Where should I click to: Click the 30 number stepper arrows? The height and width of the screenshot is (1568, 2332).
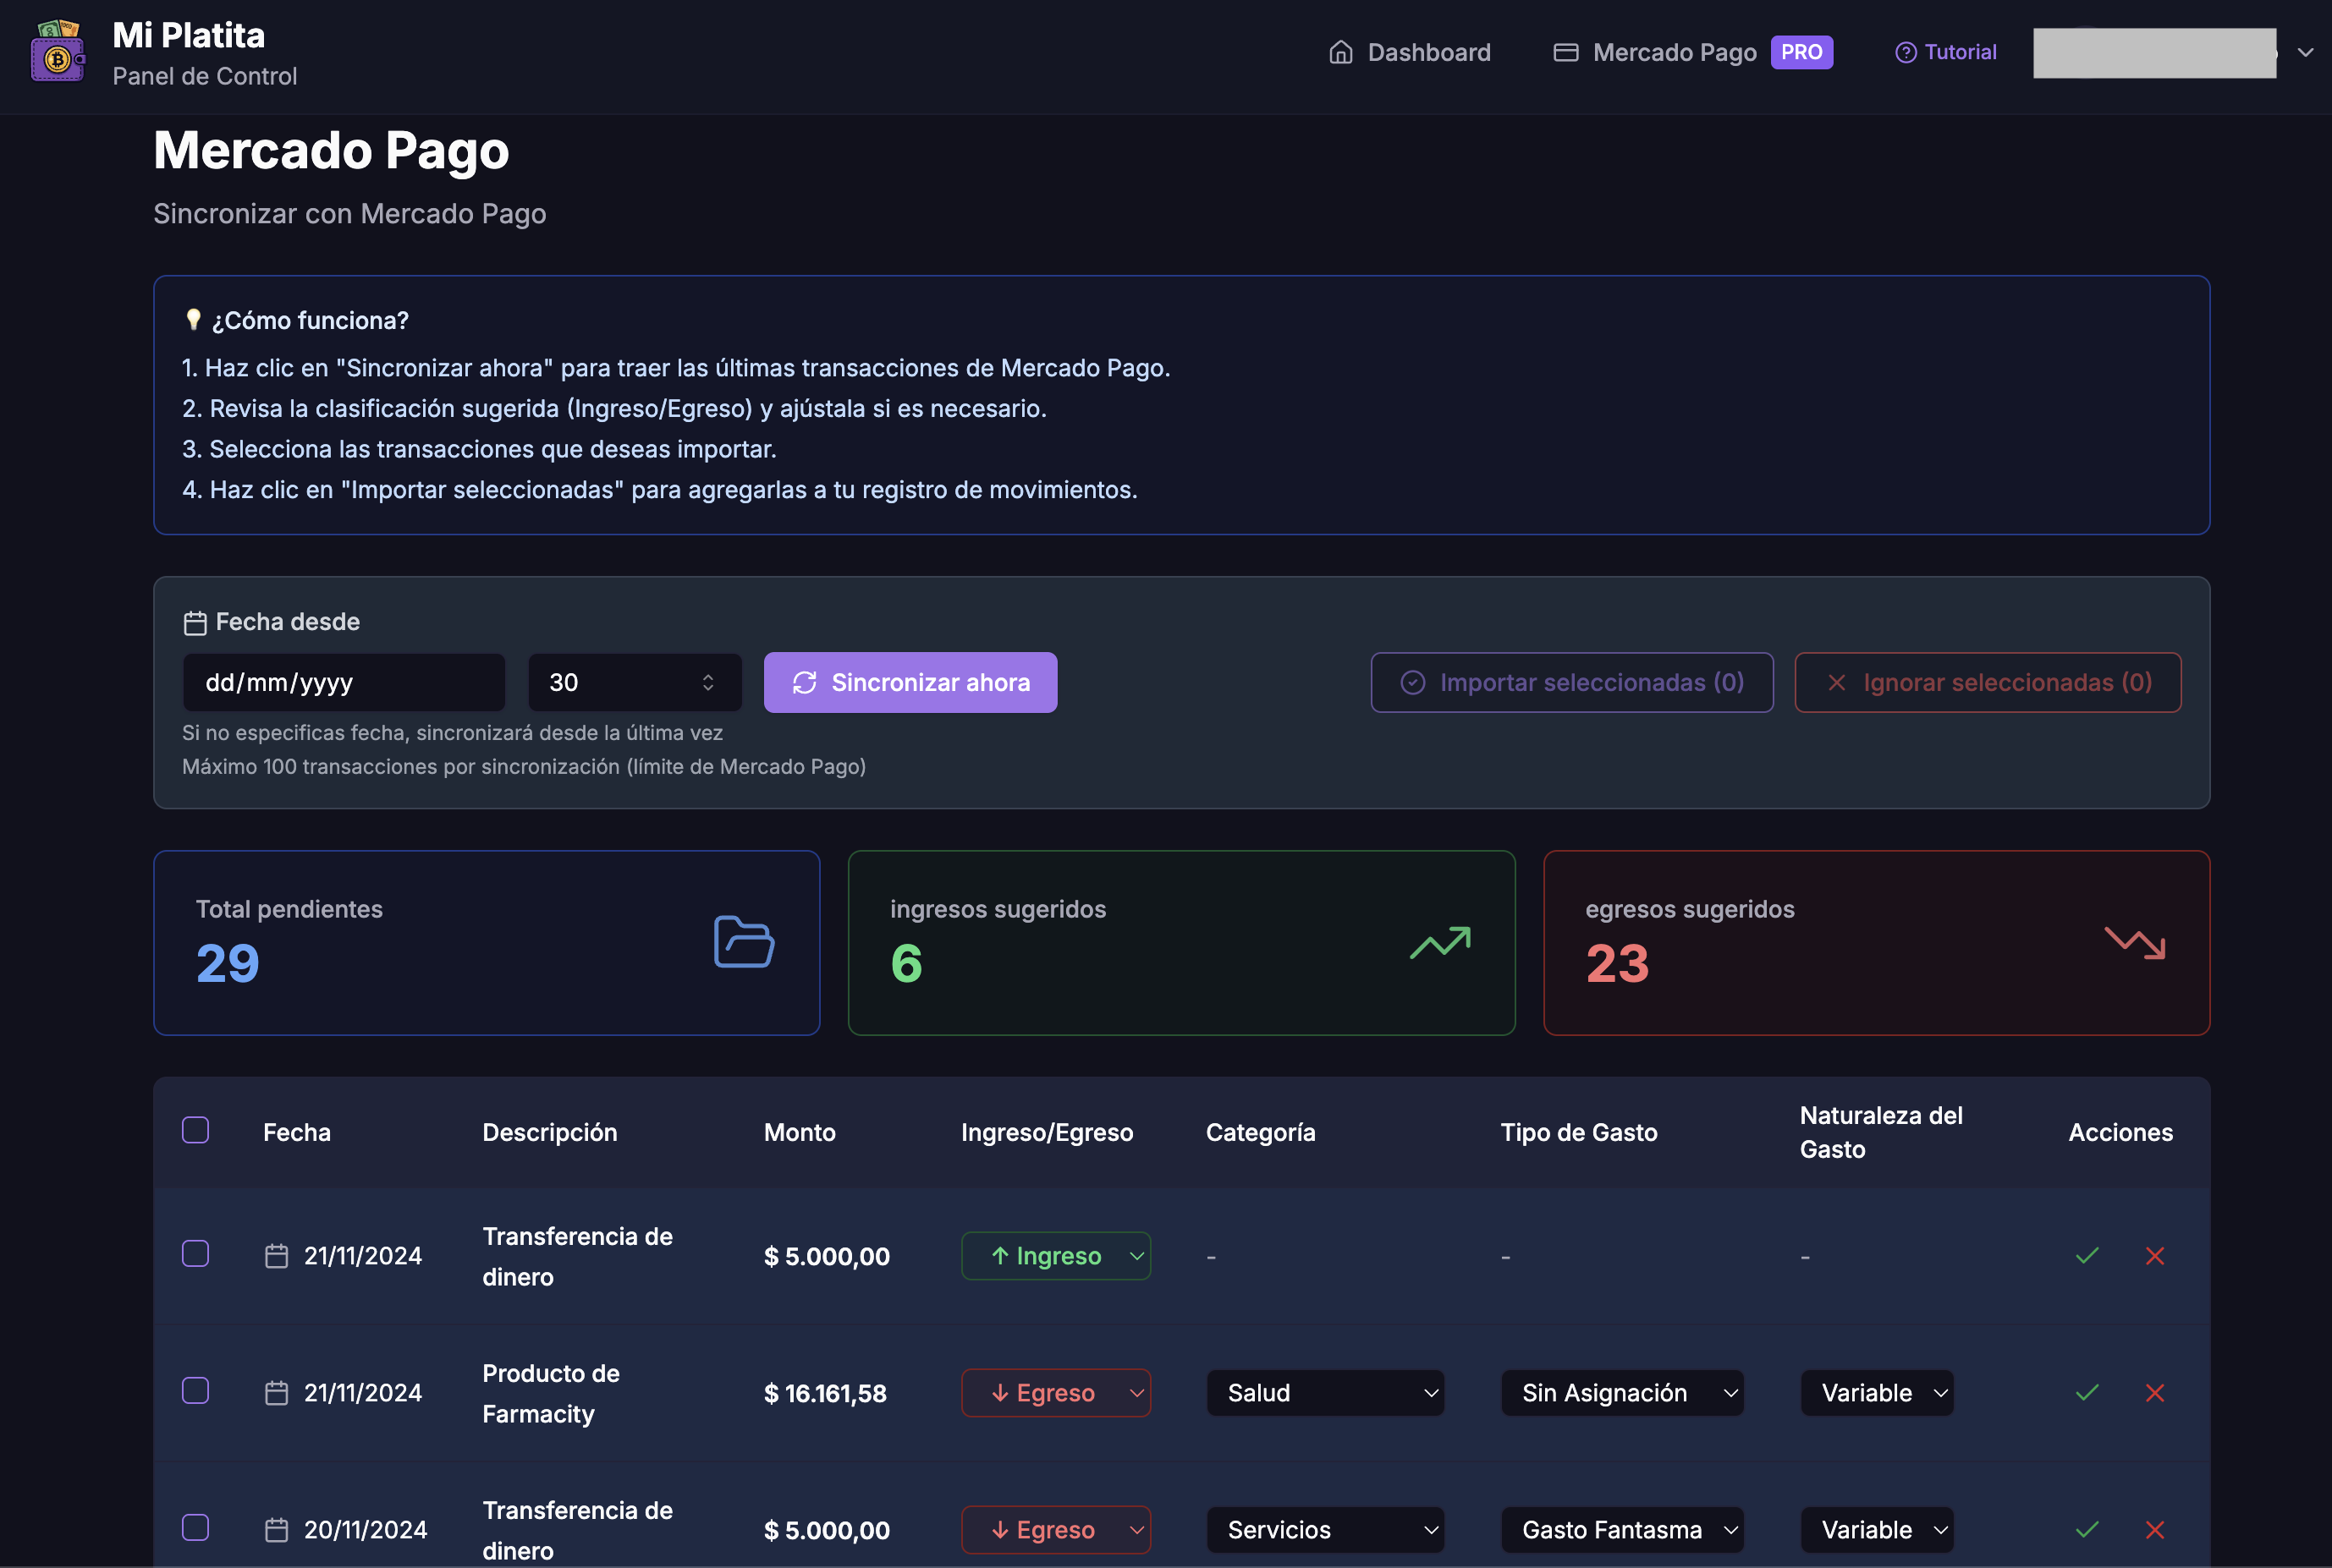pos(708,682)
